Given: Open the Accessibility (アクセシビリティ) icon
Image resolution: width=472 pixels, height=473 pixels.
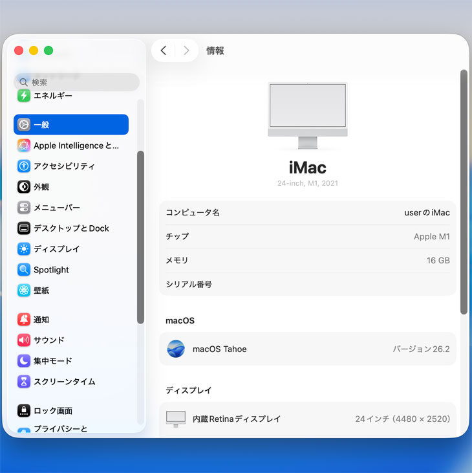Looking at the screenshot, I should [24, 166].
